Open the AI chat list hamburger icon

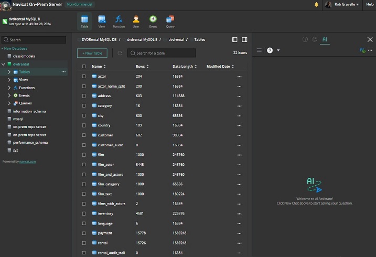(259, 50)
